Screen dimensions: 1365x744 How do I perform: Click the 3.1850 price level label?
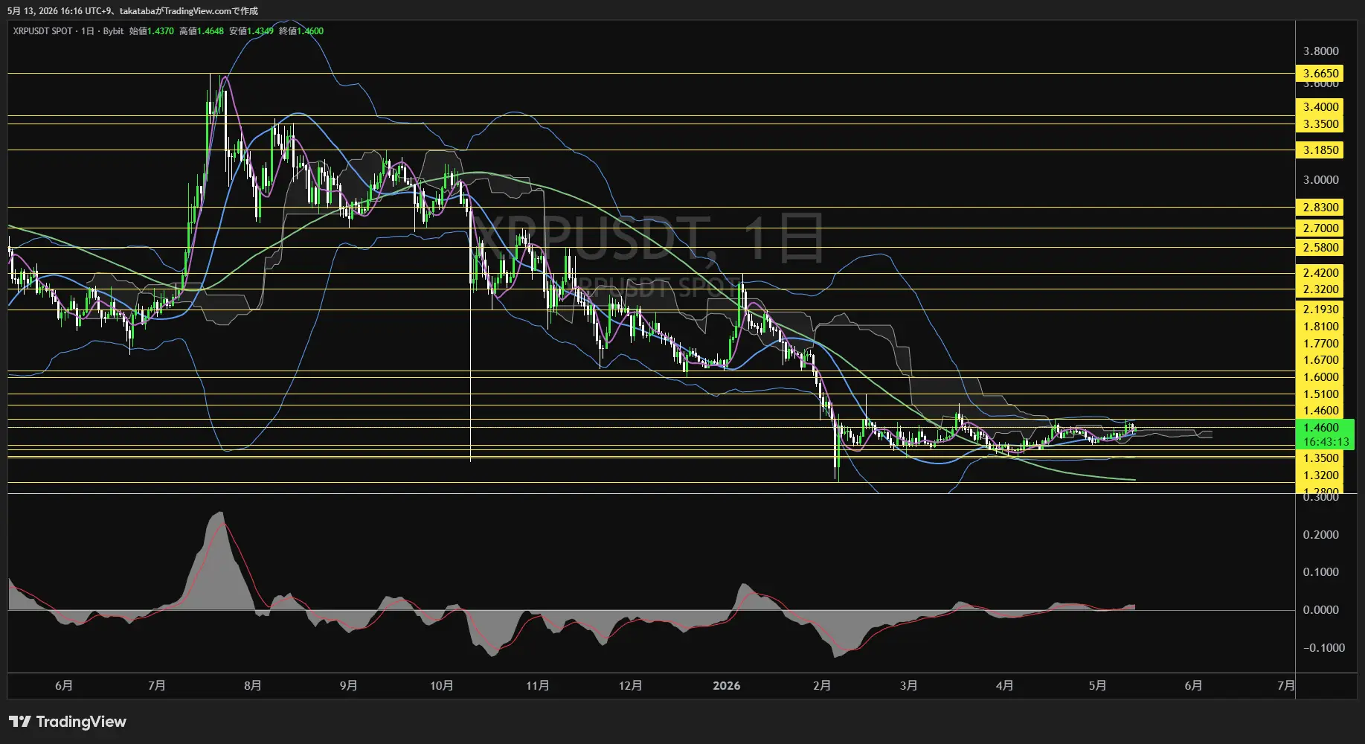click(1320, 150)
